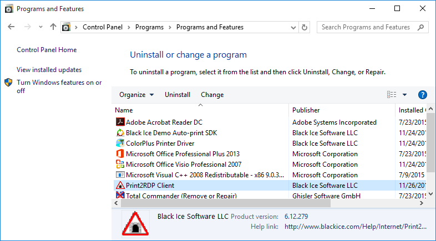Screen dimensions: 436x241
Task: Expand the view options dropdown arrow
Action: pyautogui.click(x=404, y=95)
